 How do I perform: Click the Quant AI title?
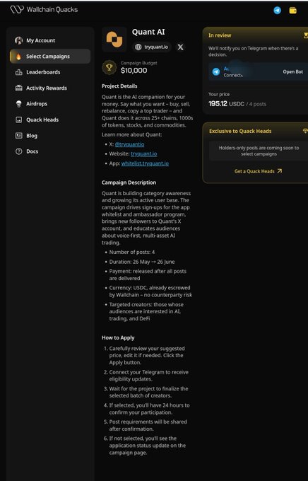point(148,32)
